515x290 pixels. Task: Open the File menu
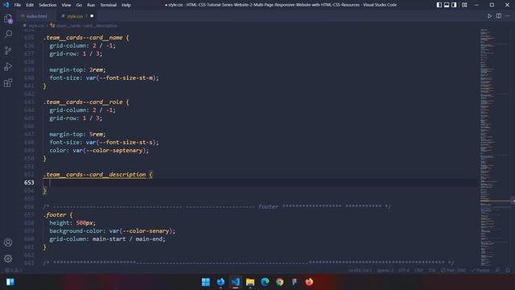tap(18, 5)
